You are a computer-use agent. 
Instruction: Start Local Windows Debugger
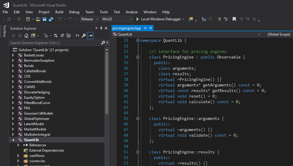[x=158, y=19]
